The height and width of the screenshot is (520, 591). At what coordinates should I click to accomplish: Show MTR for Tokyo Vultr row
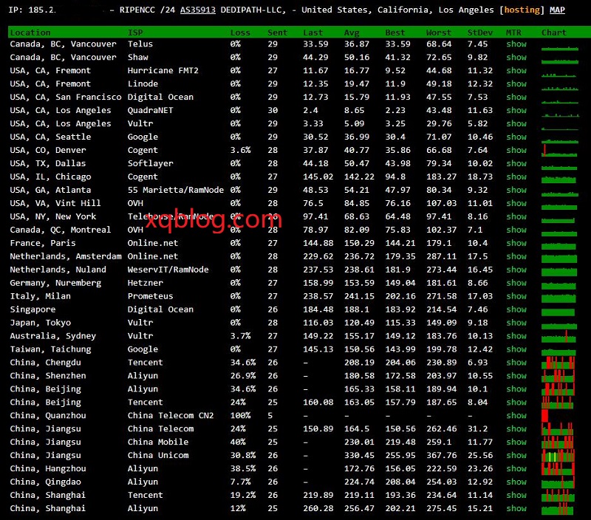click(516, 323)
